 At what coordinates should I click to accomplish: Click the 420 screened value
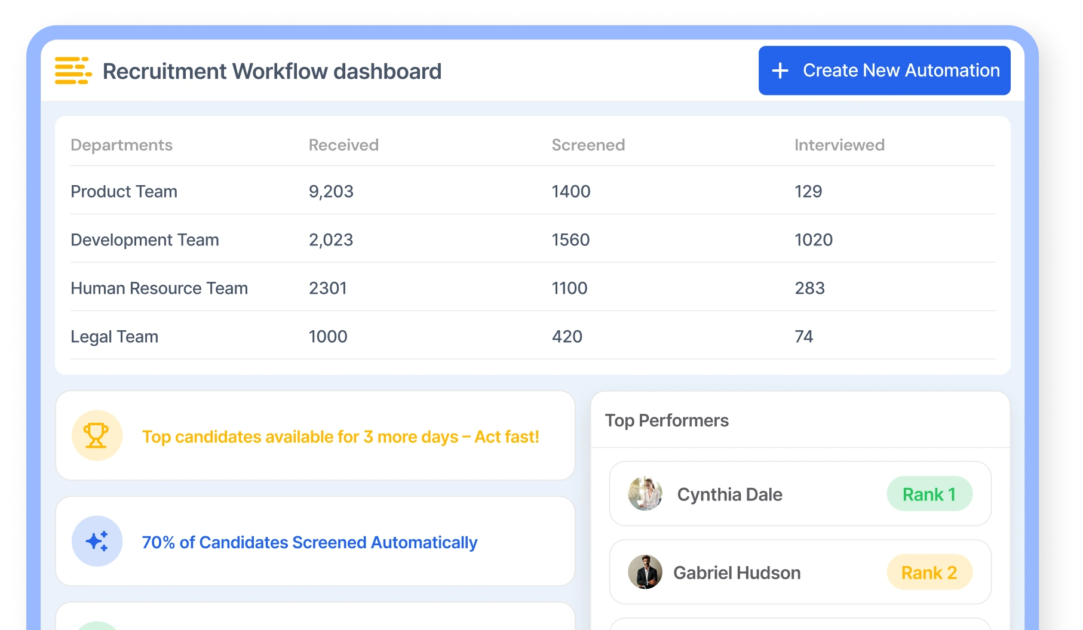click(x=567, y=337)
